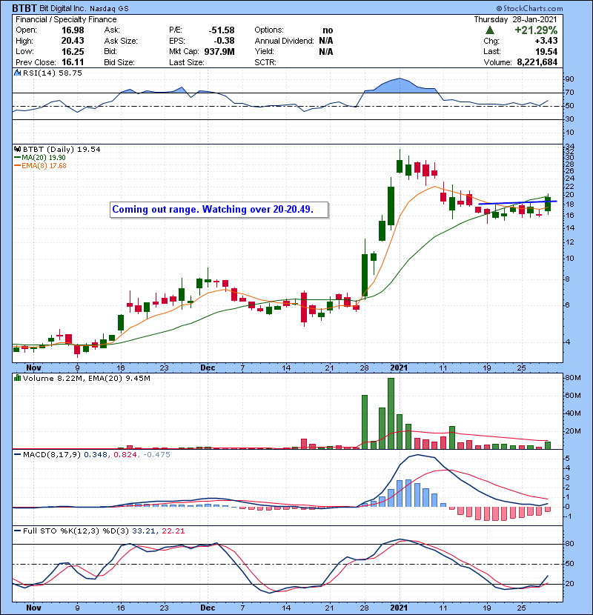Click the Chg value +3.43
This screenshot has width=593, height=615.
[546, 41]
